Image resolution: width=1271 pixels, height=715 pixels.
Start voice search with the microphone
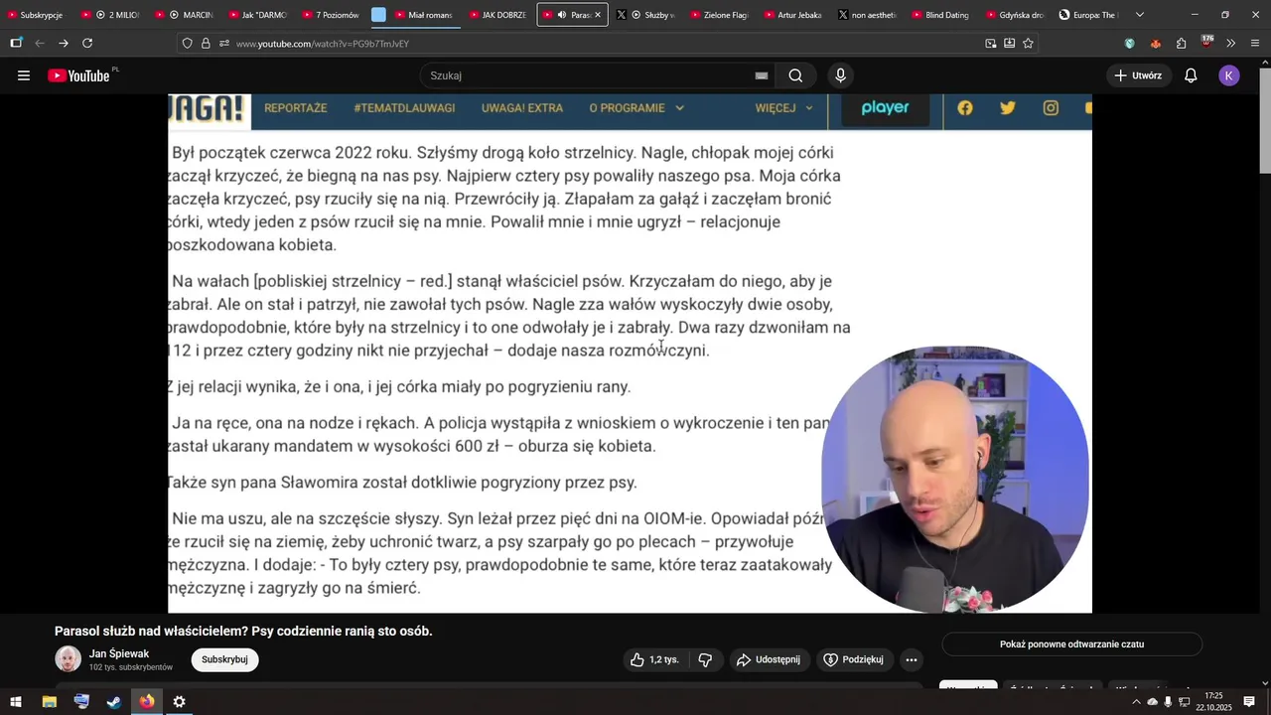[x=840, y=75]
